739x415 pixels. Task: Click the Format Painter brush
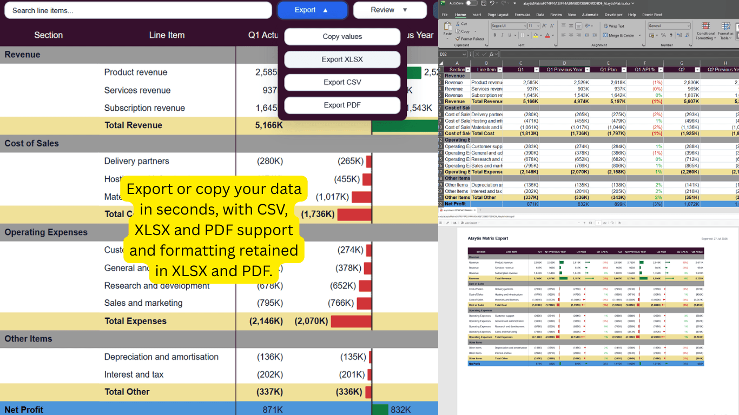pos(458,39)
